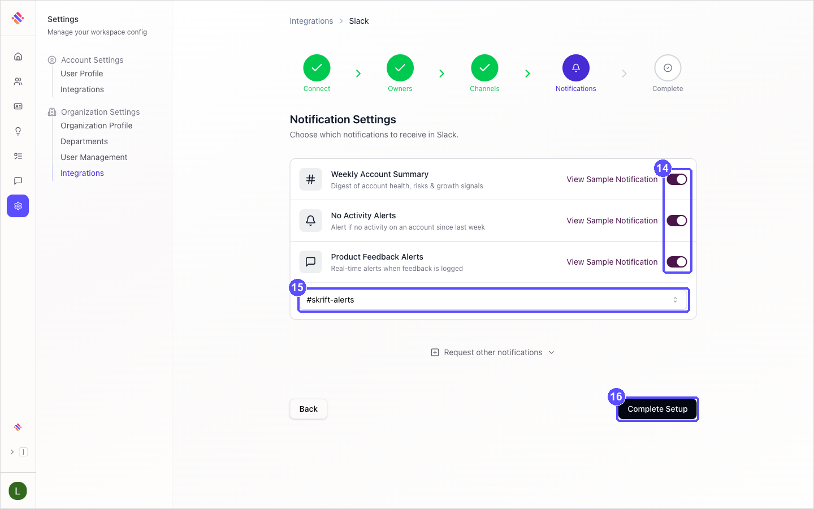Open the people/contacts sidebar icon
This screenshot has height=509, width=814.
(18, 81)
